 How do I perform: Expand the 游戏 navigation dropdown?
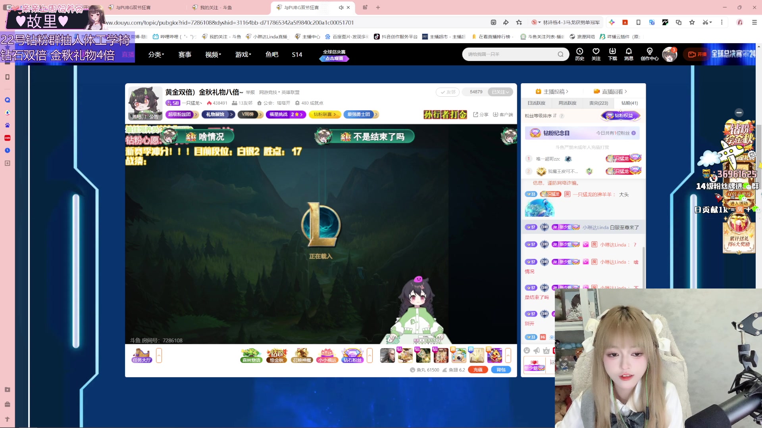click(243, 55)
